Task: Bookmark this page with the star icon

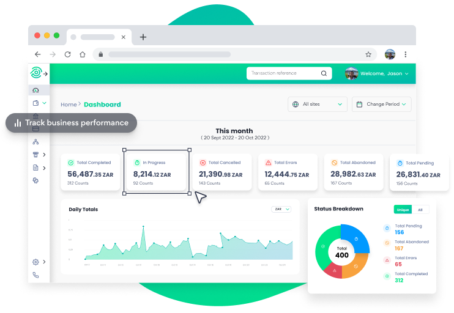Action: pyautogui.click(x=368, y=54)
